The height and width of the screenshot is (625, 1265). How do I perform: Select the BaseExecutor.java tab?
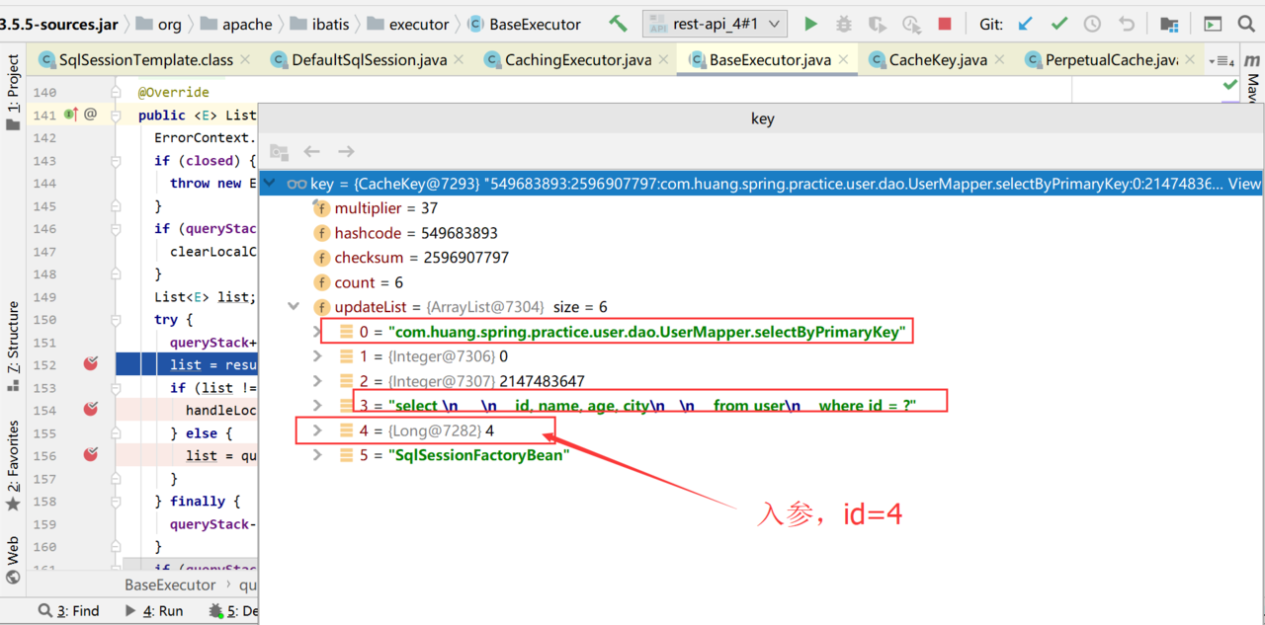[770, 60]
